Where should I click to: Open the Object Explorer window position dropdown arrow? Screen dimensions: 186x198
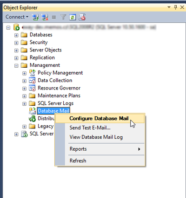point(169,7)
